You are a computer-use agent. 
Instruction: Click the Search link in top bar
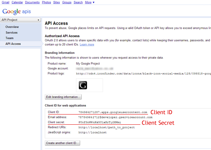click(78, 2)
